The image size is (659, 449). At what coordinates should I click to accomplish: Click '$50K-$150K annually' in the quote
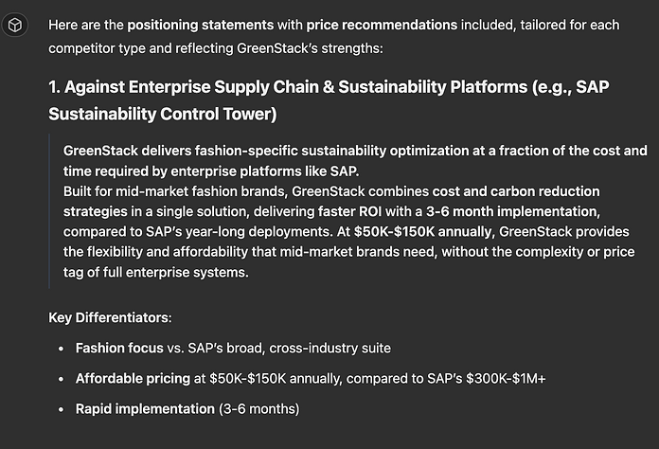pyautogui.click(x=423, y=232)
